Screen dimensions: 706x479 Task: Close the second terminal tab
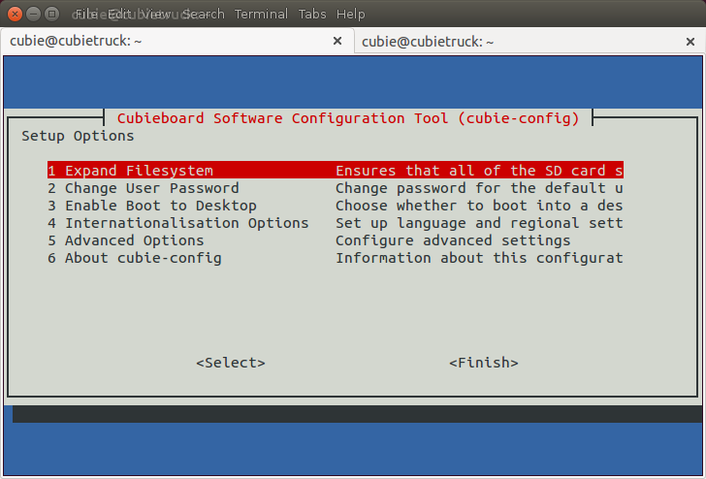pos(690,42)
